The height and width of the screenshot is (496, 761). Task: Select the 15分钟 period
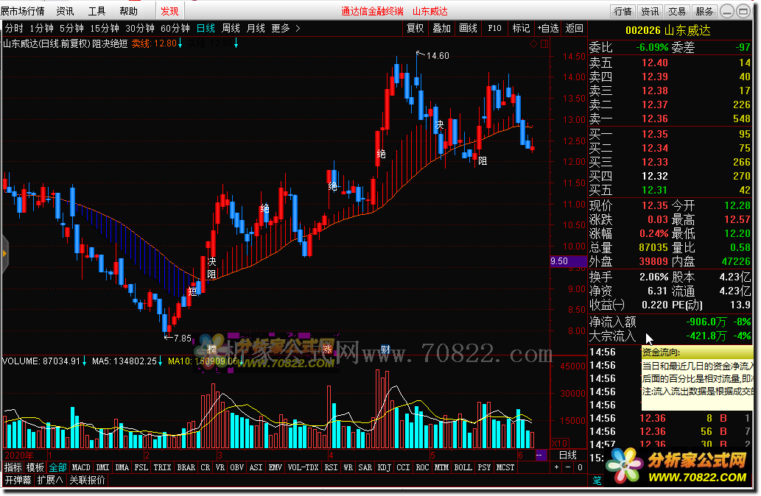105,29
